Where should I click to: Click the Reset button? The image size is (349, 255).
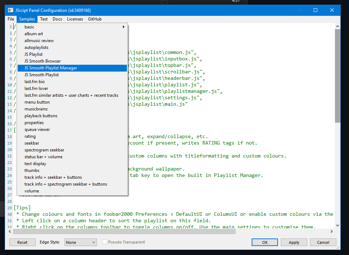coord(22,242)
